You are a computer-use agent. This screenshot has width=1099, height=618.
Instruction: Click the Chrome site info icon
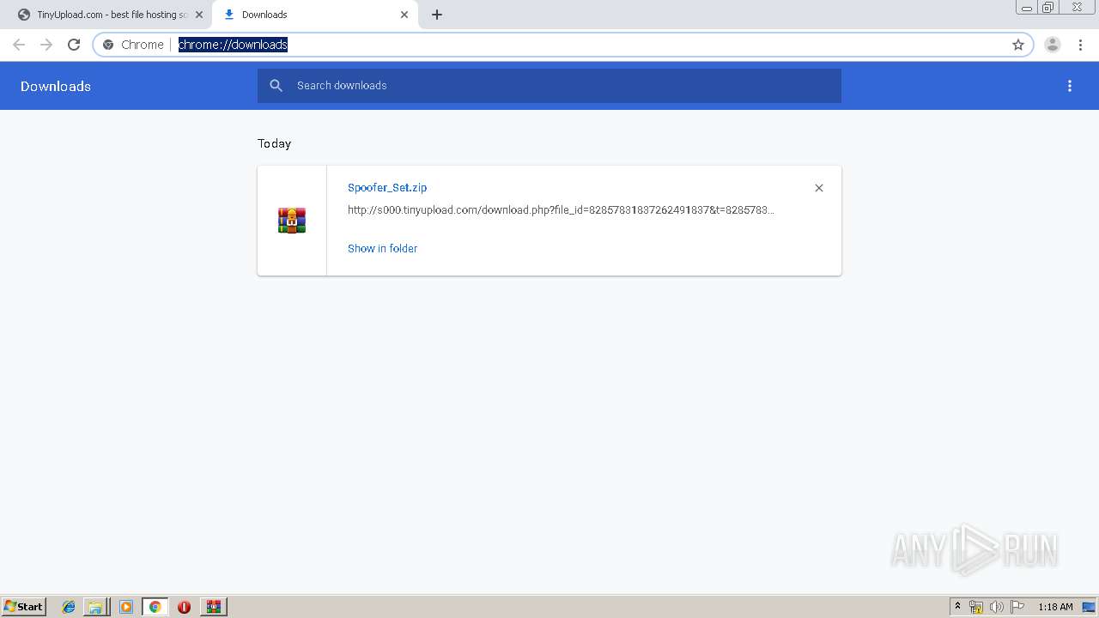[x=108, y=45]
